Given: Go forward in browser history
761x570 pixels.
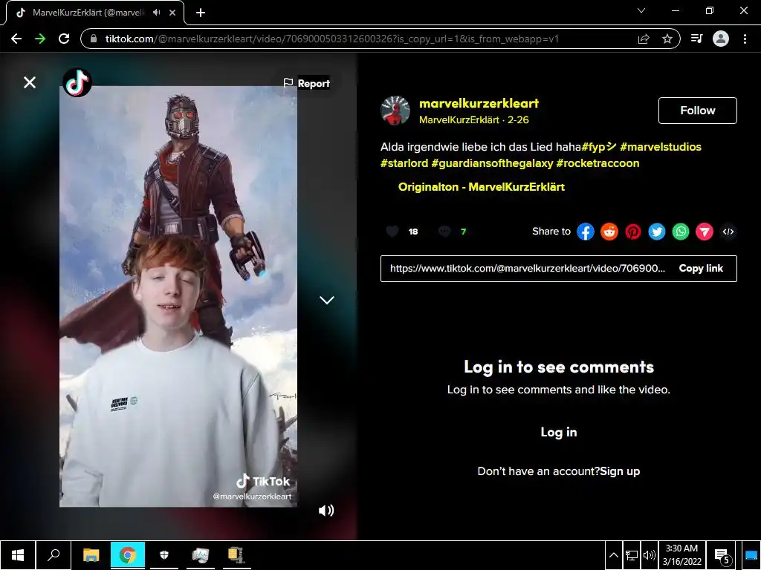Looking at the screenshot, I should coord(40,39).
